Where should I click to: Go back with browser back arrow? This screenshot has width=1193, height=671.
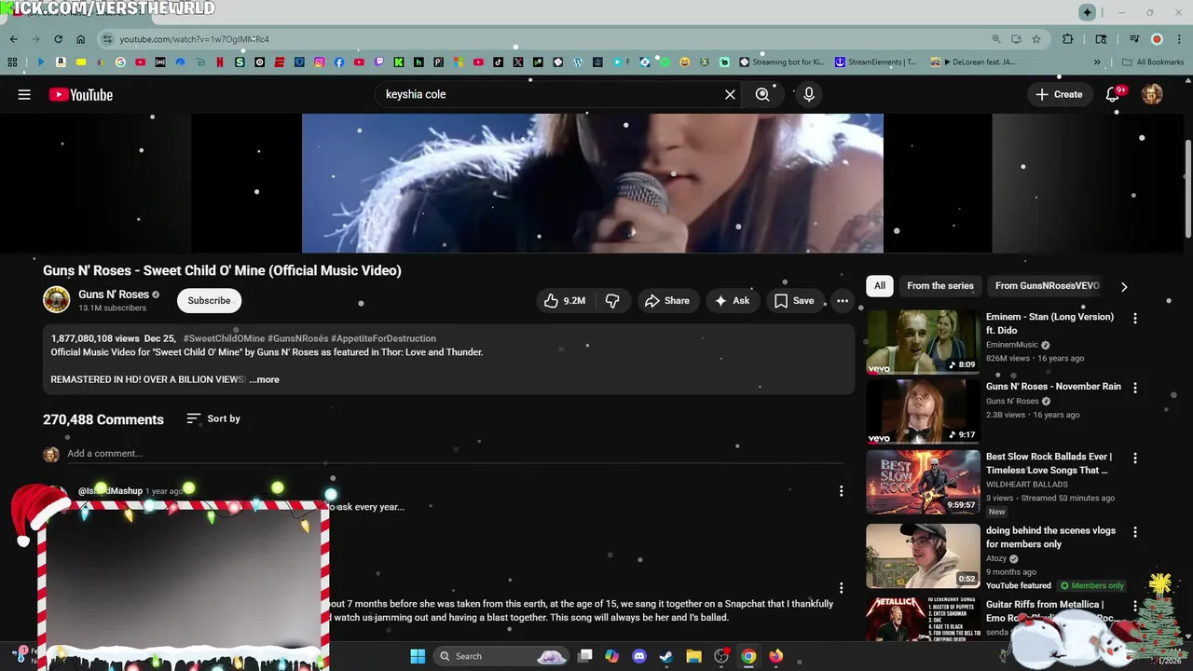coord(14,39)
